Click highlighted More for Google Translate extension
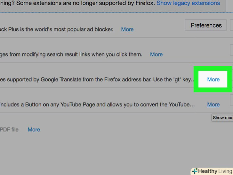The image size is (233, 175). pyautogui.click(x=213, y=79)
